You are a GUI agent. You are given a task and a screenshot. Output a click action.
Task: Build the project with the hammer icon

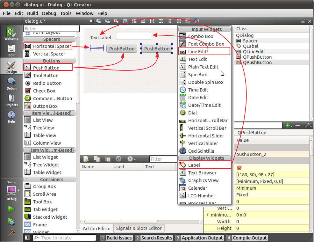click(x=11, y=232)
